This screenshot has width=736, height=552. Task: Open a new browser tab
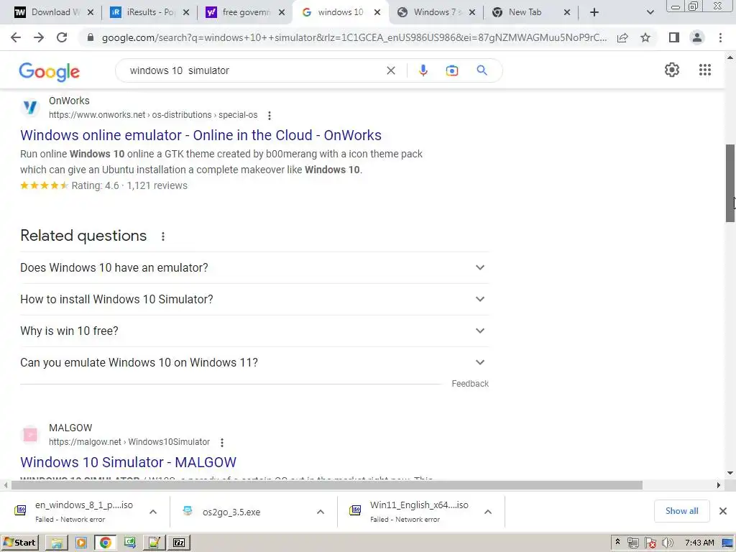coord(594,12)
